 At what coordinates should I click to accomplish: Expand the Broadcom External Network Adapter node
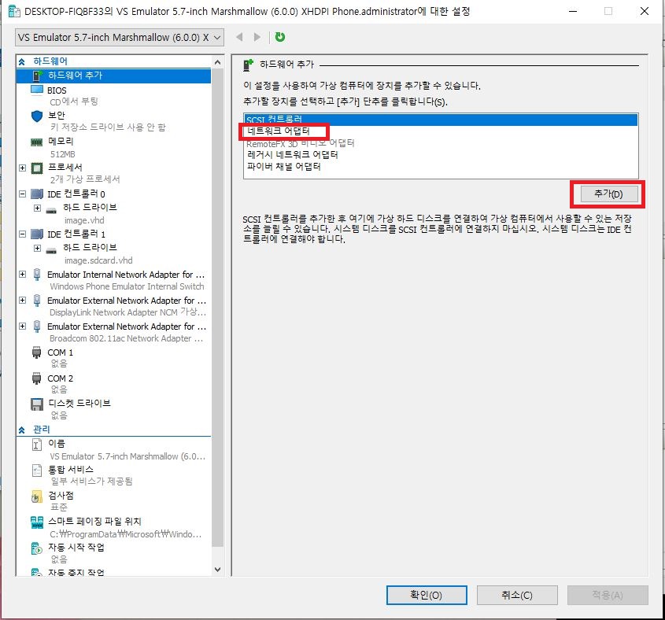click(23, 326)
